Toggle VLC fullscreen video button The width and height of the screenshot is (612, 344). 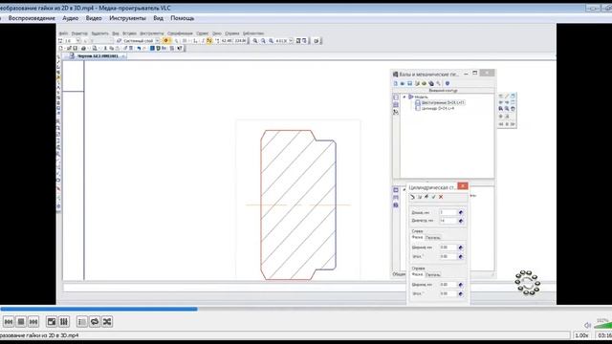[x=51, y=322]
